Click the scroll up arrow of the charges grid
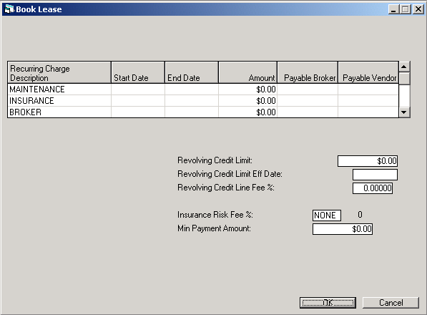Viewport: 427px width, 315px height. pyautogui.click(x=404, y=67)
